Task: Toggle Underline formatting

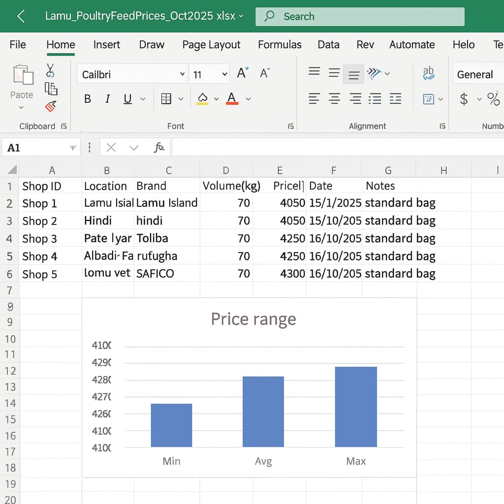Action: click(127, 99)
